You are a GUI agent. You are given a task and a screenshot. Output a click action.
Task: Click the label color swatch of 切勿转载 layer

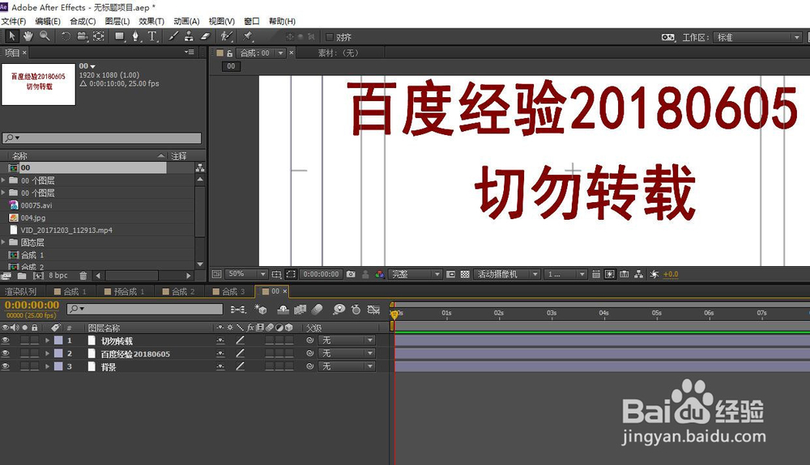coord(58,340)
